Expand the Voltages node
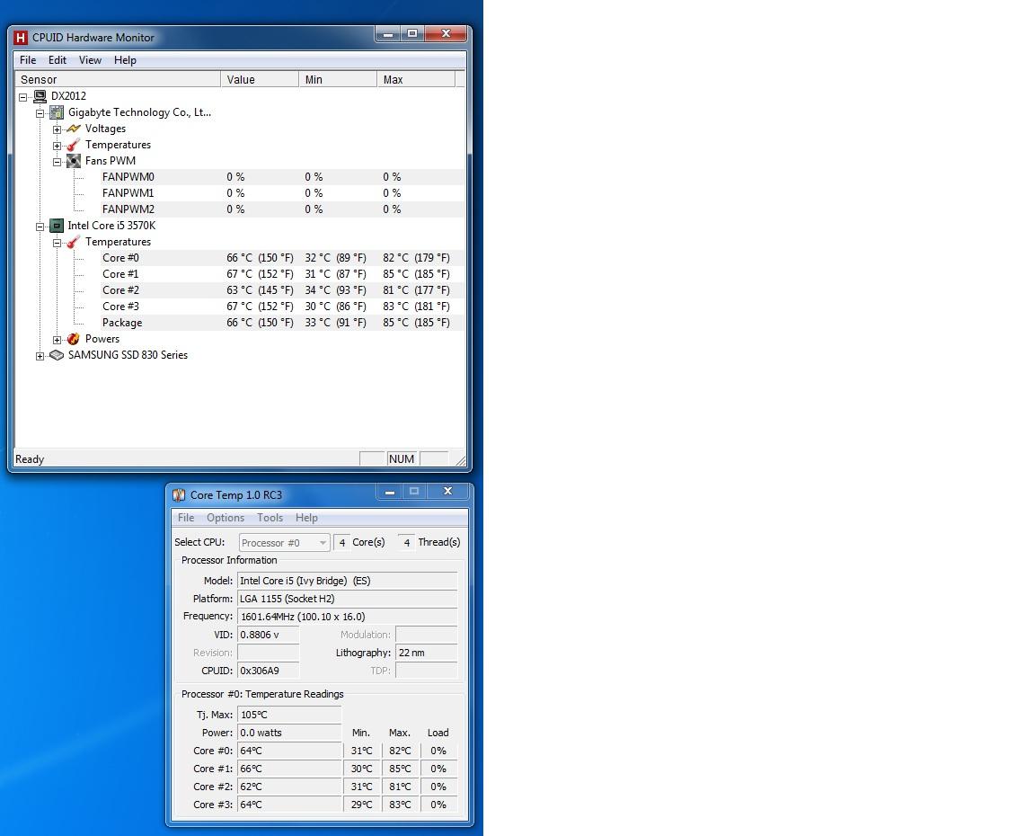1035x836 pixels. (57, 129)
